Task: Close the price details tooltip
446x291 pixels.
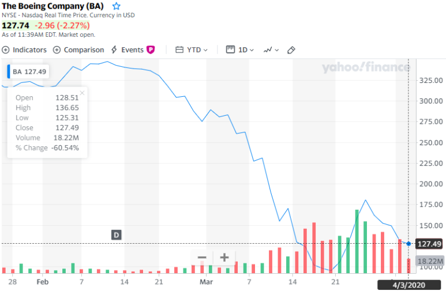Action: [83, 92]
